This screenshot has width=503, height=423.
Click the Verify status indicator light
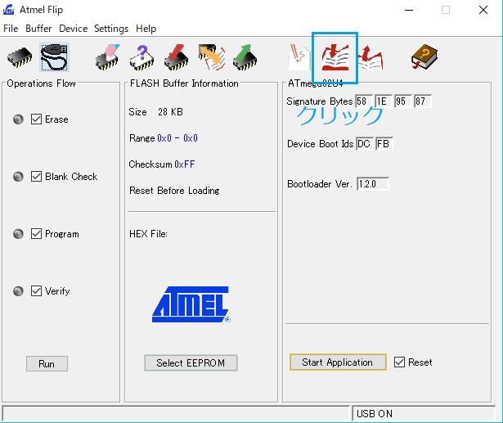coord(18,290)
